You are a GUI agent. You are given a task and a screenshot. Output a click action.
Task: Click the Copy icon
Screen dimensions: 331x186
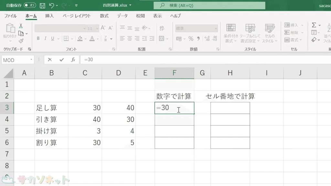pos(21,33)
